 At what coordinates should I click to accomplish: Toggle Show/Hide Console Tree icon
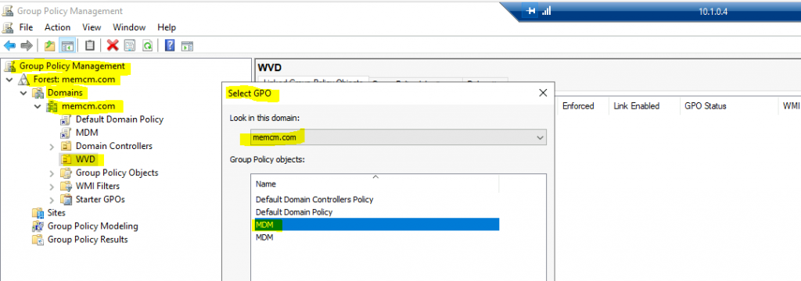tap(67, 46)
